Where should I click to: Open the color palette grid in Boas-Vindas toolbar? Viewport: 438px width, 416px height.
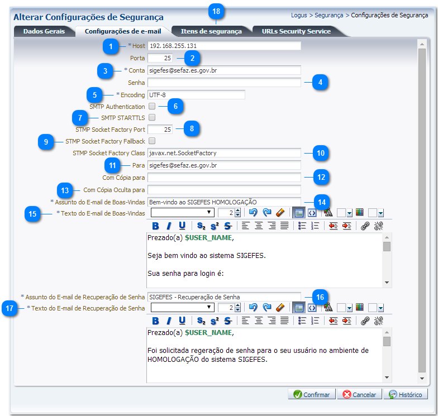pos(360,213)
